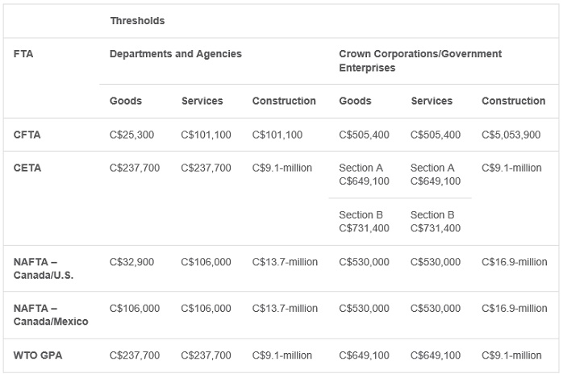Click WTO GPA crown construction C$9.1-million value
Screen dimensions: 563x378
tap(511, 355)
